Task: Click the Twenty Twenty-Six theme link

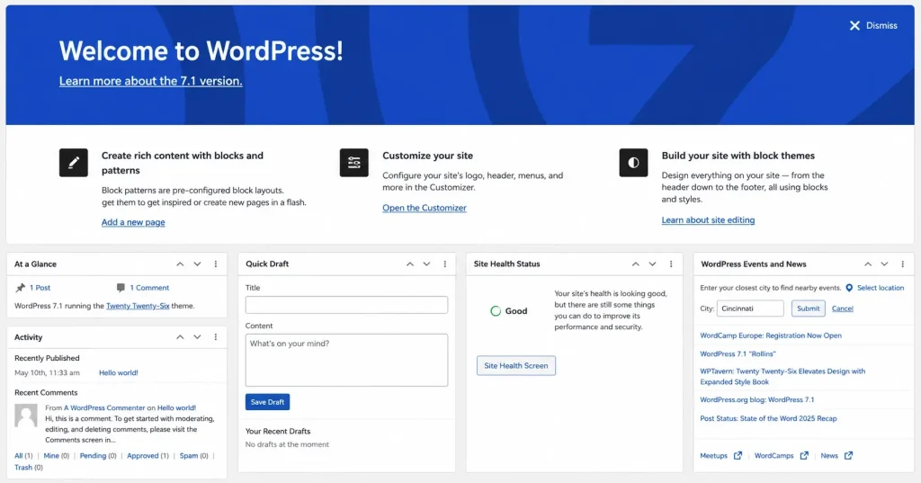Action: pyautogui.click(x=138, y=306)
